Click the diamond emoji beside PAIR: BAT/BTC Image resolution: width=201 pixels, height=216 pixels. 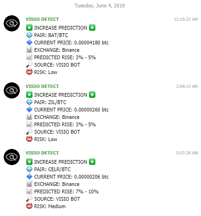point(29,35)
